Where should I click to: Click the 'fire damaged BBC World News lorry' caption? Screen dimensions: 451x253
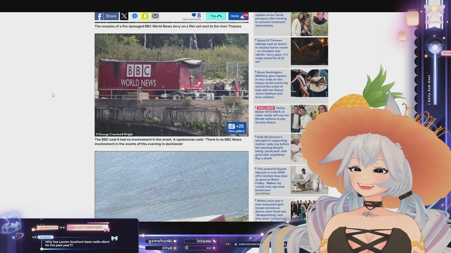coord(168,26)
